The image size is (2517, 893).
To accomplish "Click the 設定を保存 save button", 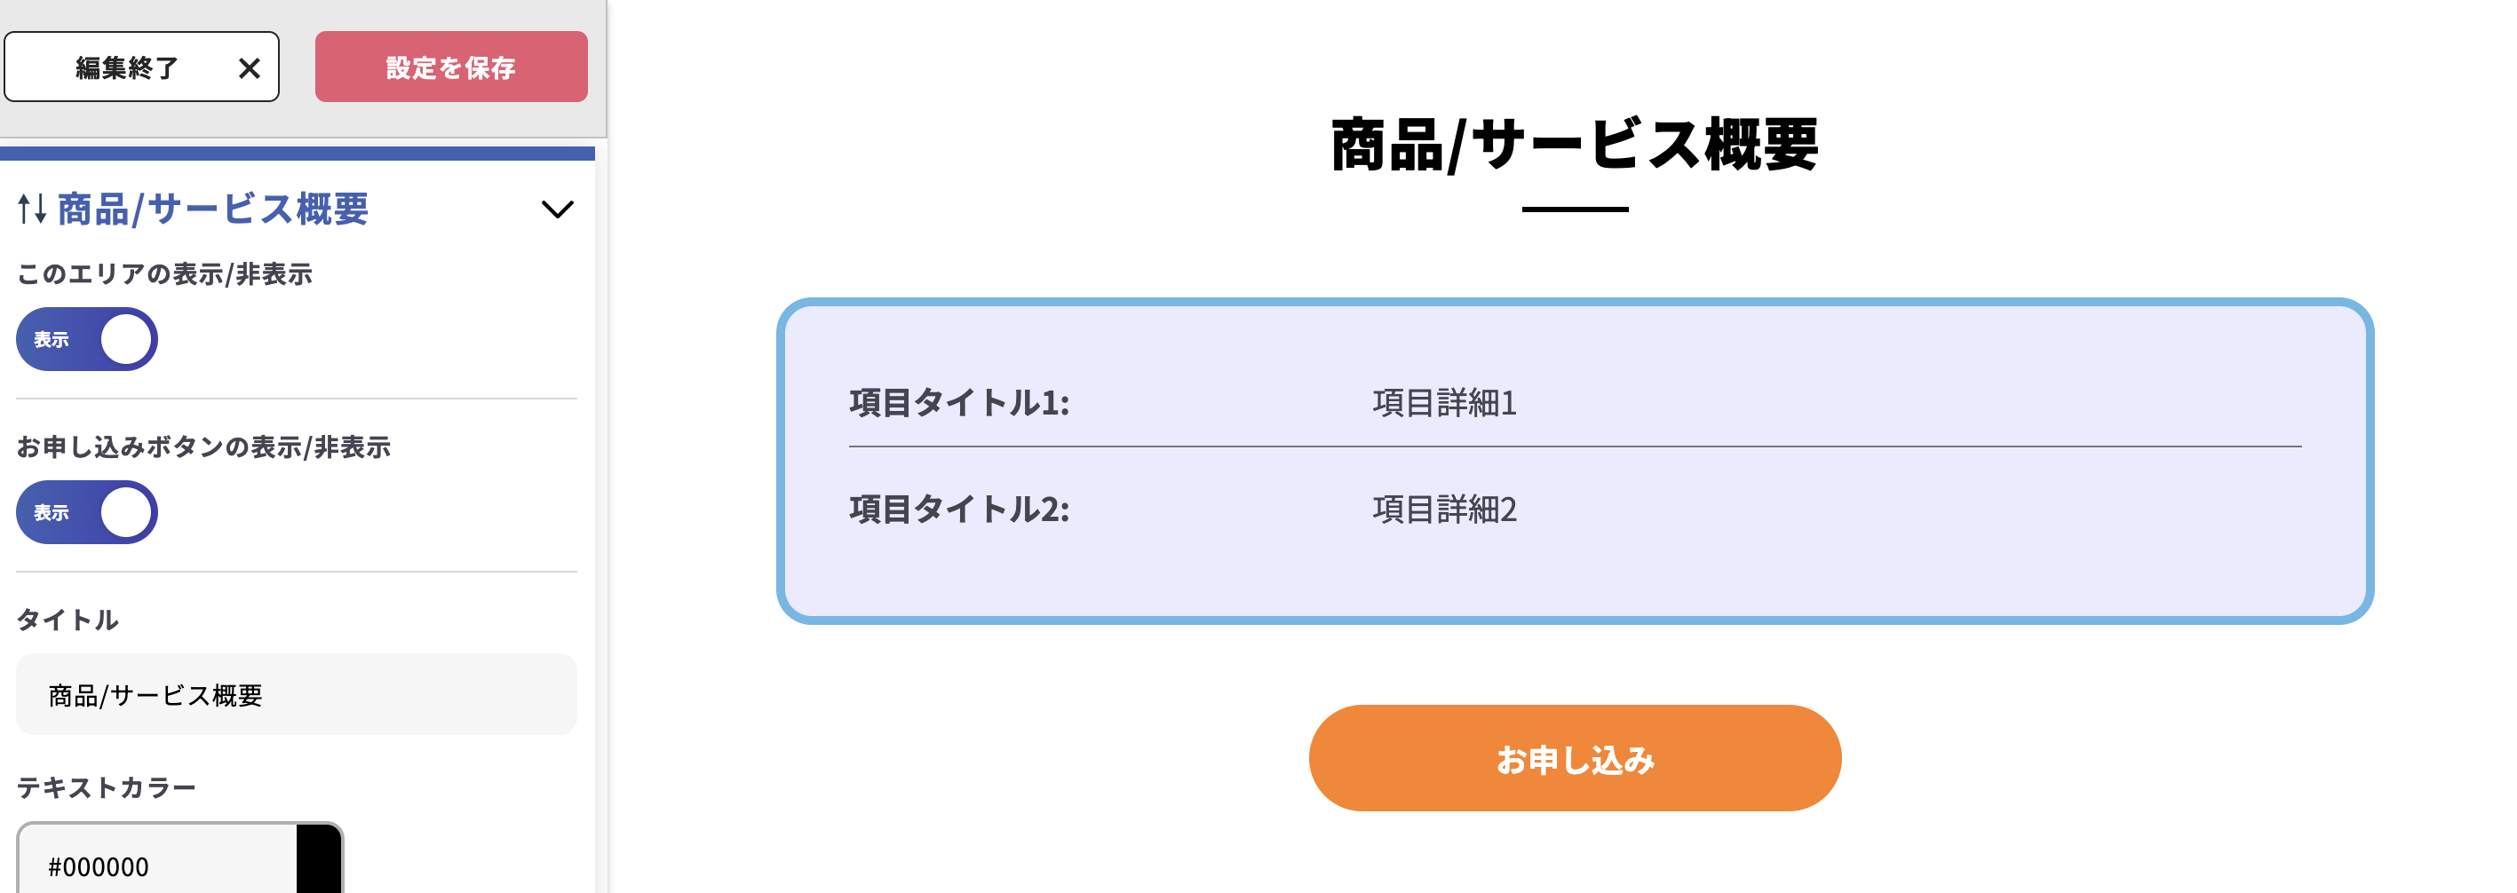I will tap(450, 67).
